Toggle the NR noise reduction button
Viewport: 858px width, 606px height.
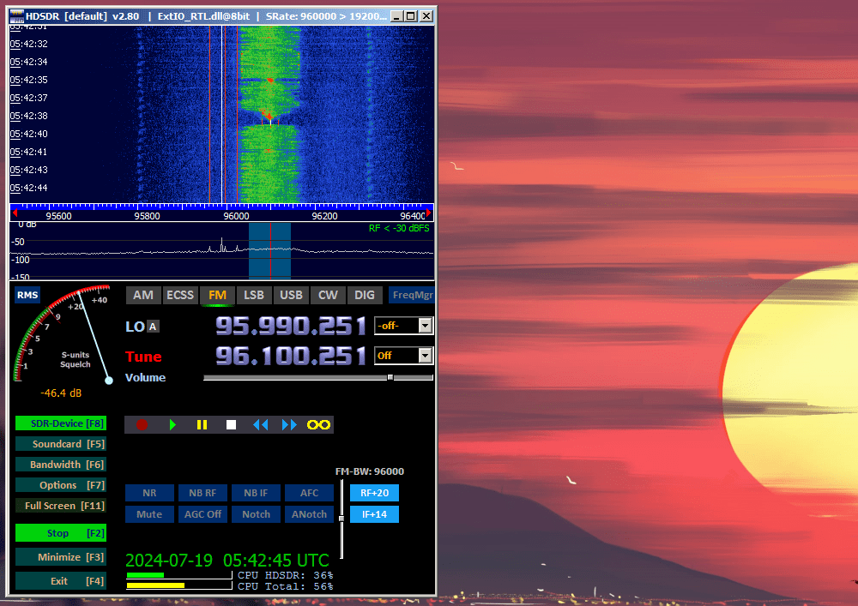pyautogui.click(x=149, y=493)
